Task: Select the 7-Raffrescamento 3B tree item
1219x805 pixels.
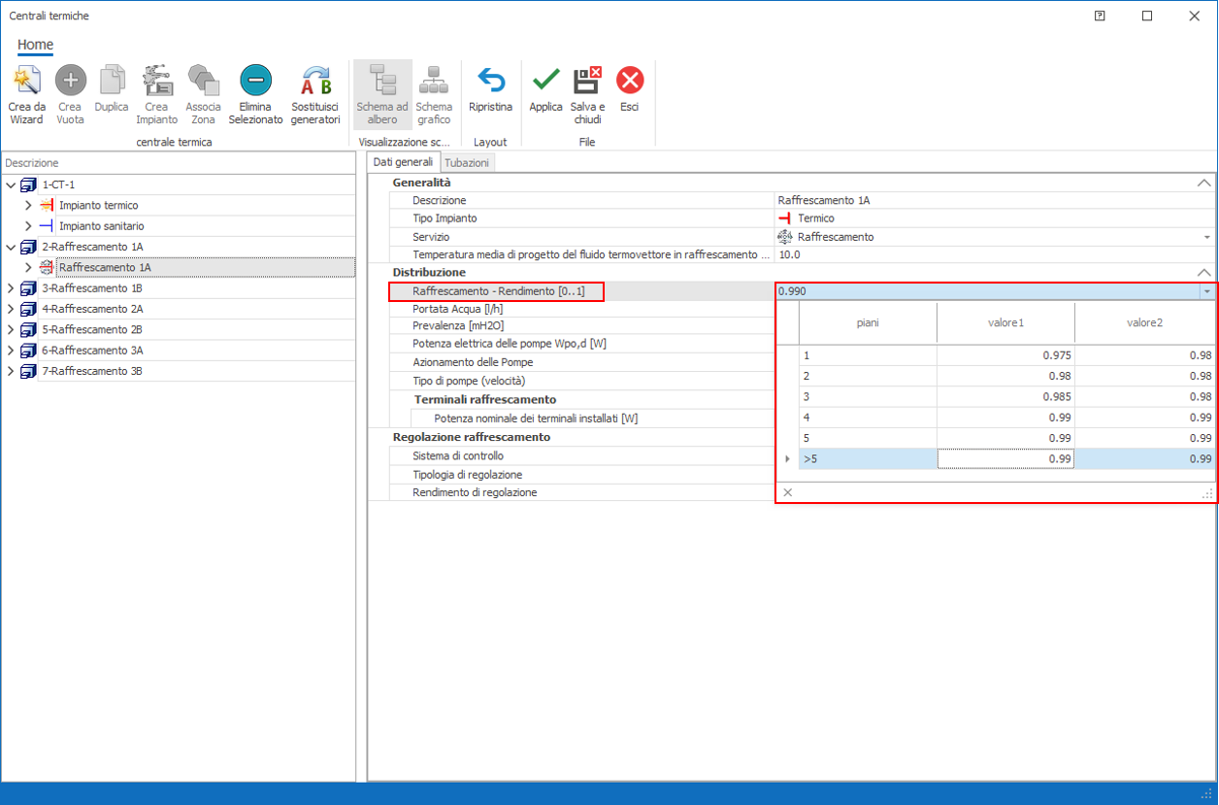Action: [93, 371]
